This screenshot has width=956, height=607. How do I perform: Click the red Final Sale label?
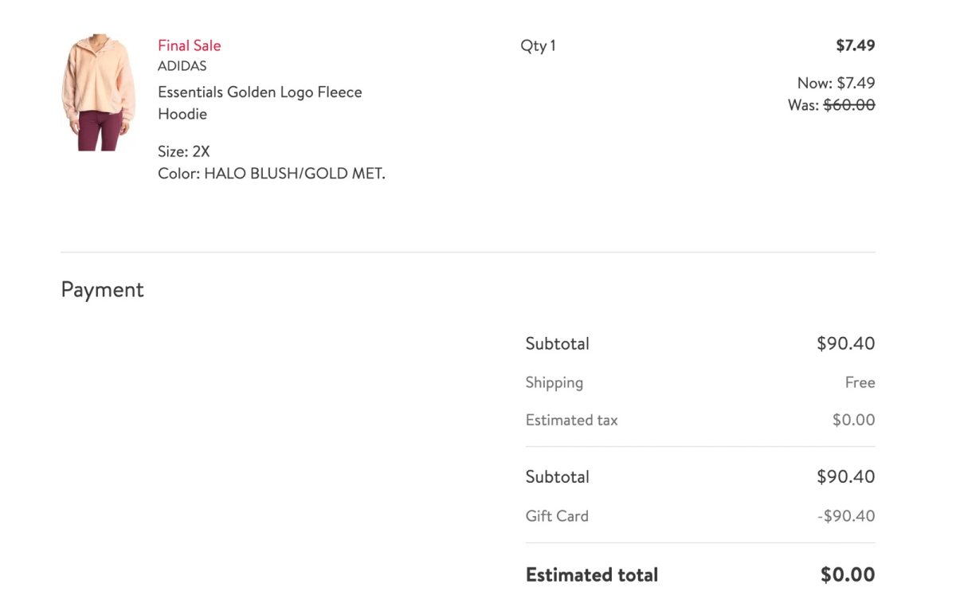[x=189, y=45]
